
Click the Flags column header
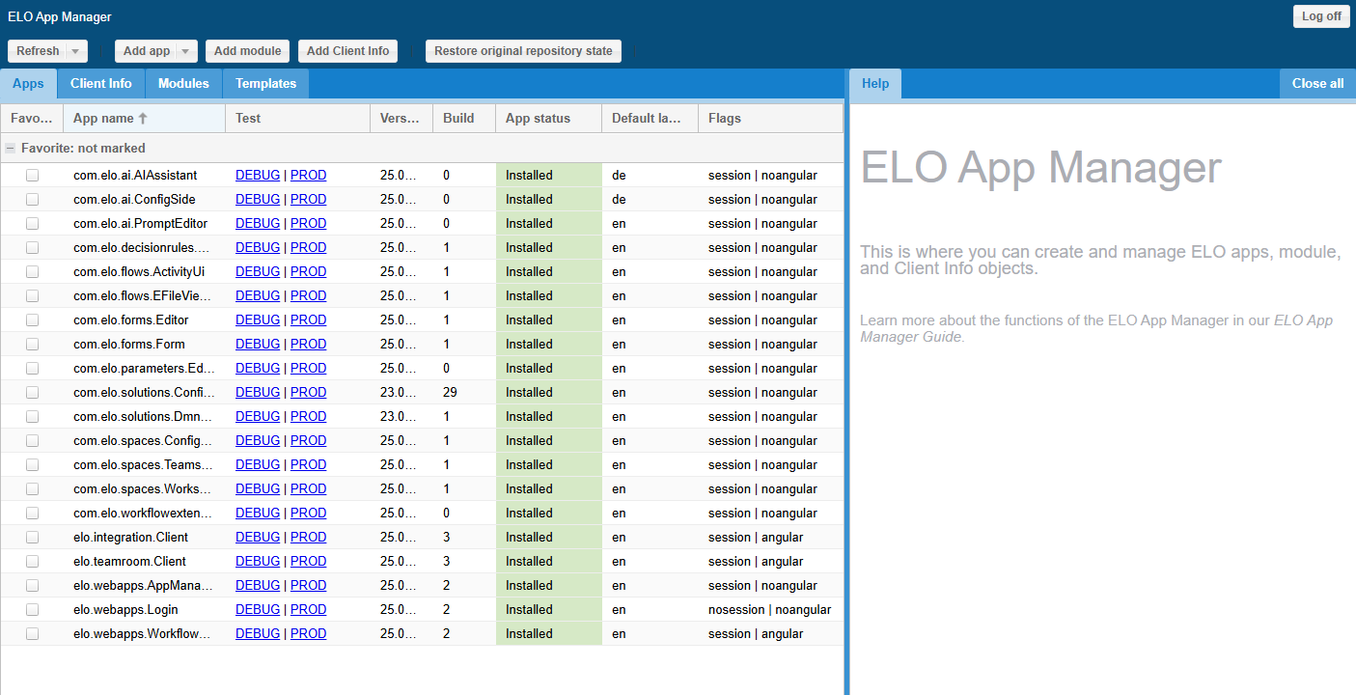(770, 119)
